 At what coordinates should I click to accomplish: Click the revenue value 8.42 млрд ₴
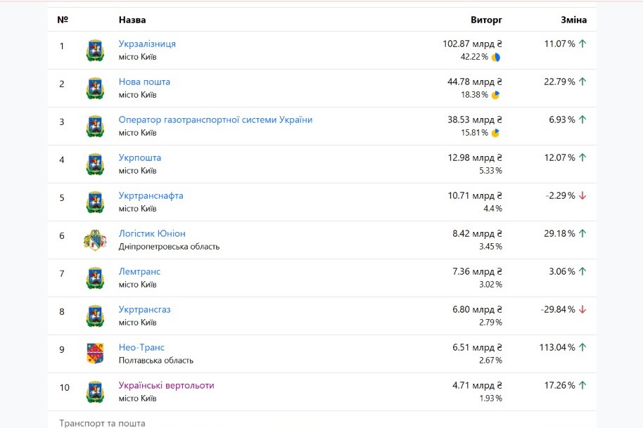[x=478, y=233]
